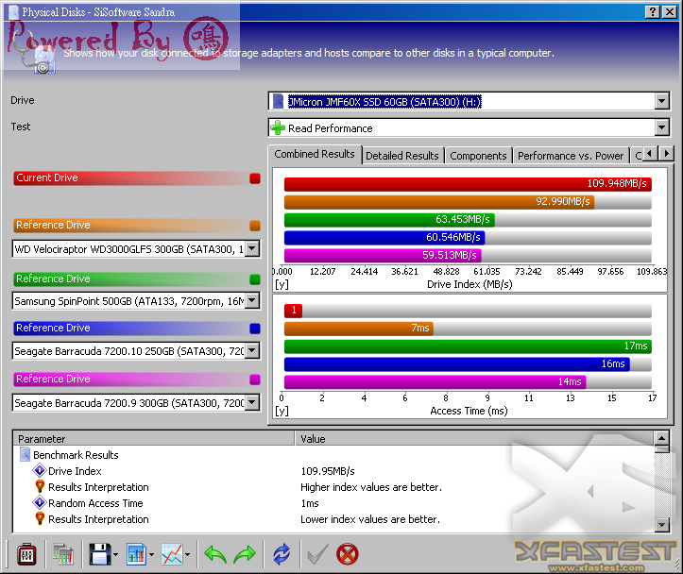Click the tab scroll right arrow
This screenshot has width=683, height=574.
pos(666,154)
